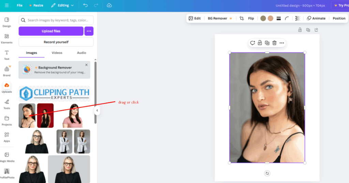349x183 pixels.
Task: Click the comment icon in floating toolbar
Action: [253, 43]
